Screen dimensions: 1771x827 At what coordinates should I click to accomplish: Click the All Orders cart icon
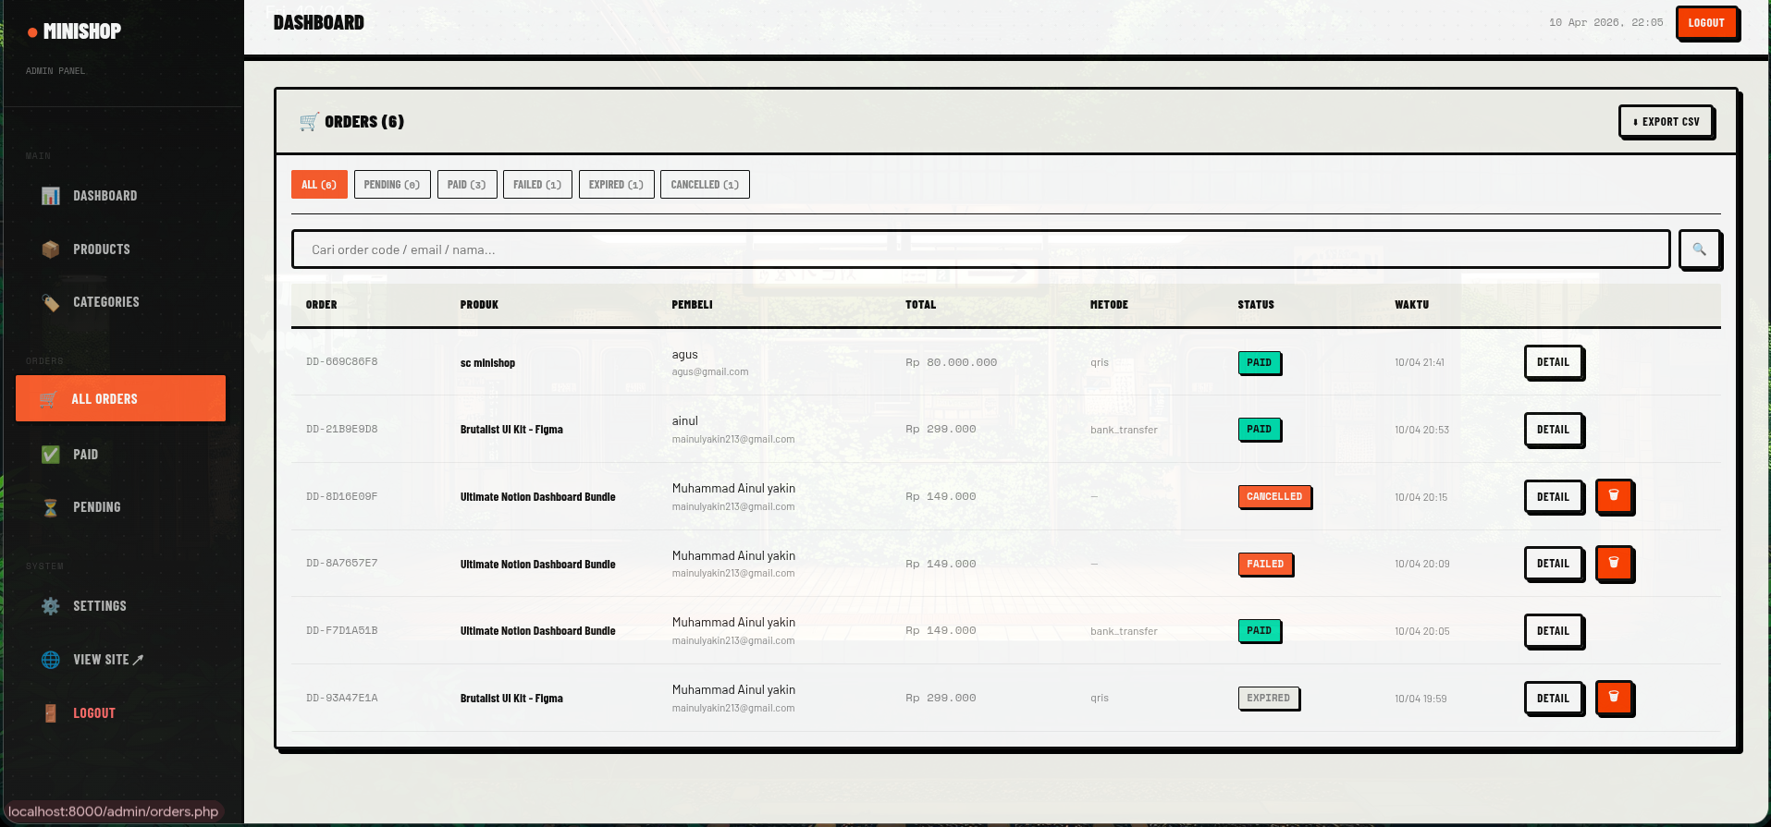pyautogui.click(x=48, y=399)
